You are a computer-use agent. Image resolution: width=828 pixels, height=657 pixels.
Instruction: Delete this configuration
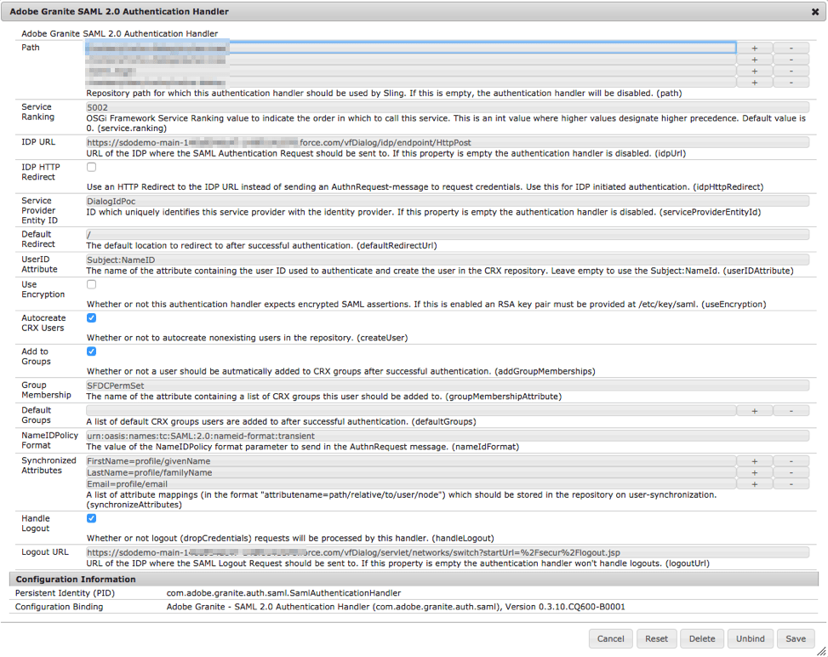(x=702, y=638)
